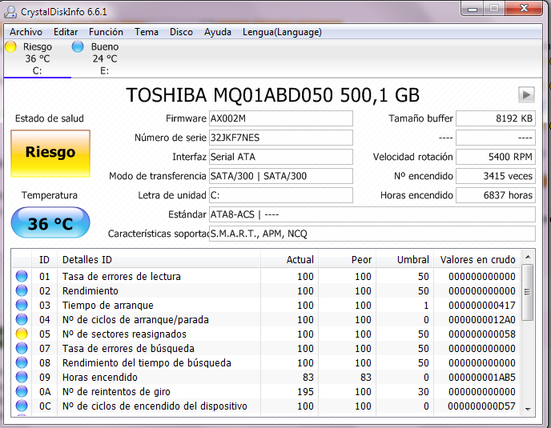The height and width of the screenshot is (428, 551).
Task: Click status icon for Tasa de errores de búsqueda
Action: click(22, 348)
